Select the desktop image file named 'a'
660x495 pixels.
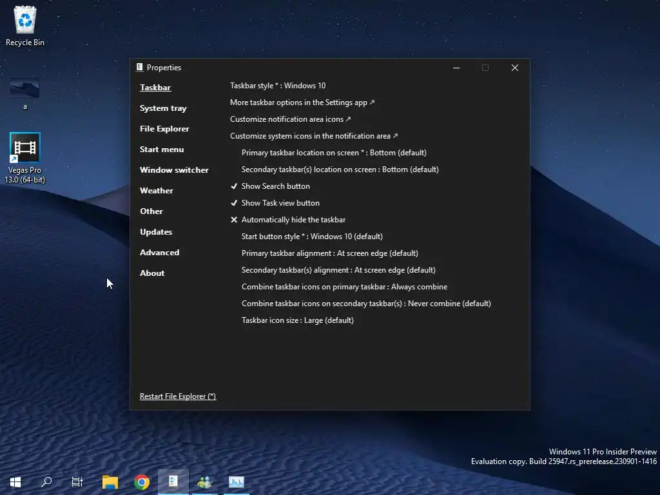pos(25,94)
